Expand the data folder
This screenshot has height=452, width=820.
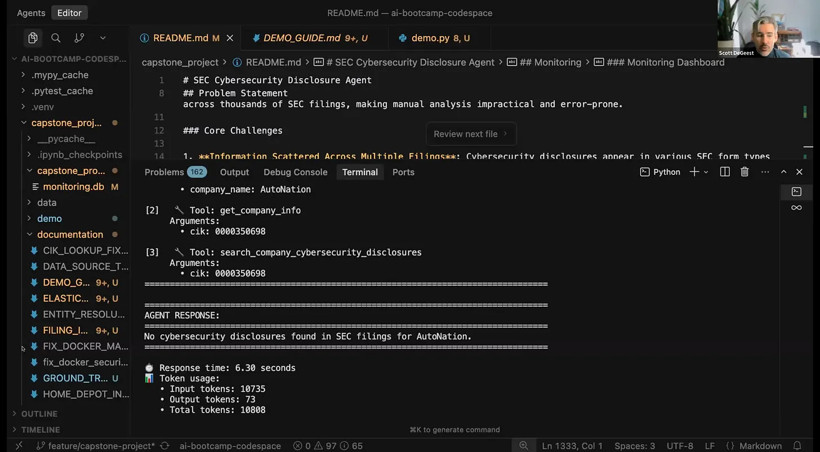coord(47,202)
